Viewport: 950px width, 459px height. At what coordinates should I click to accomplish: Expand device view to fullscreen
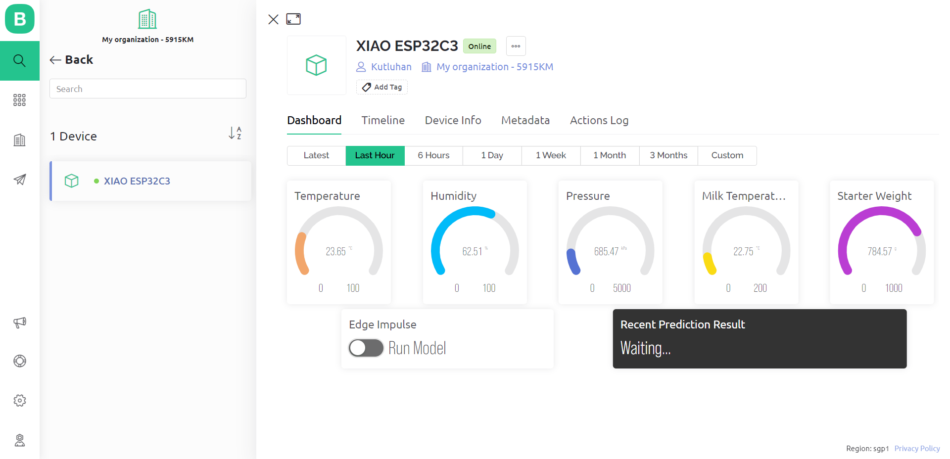293,19
